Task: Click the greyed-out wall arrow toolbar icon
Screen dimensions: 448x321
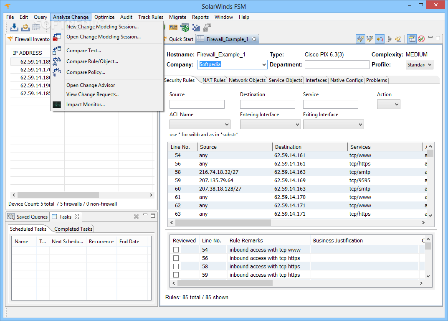Action: 207,28
